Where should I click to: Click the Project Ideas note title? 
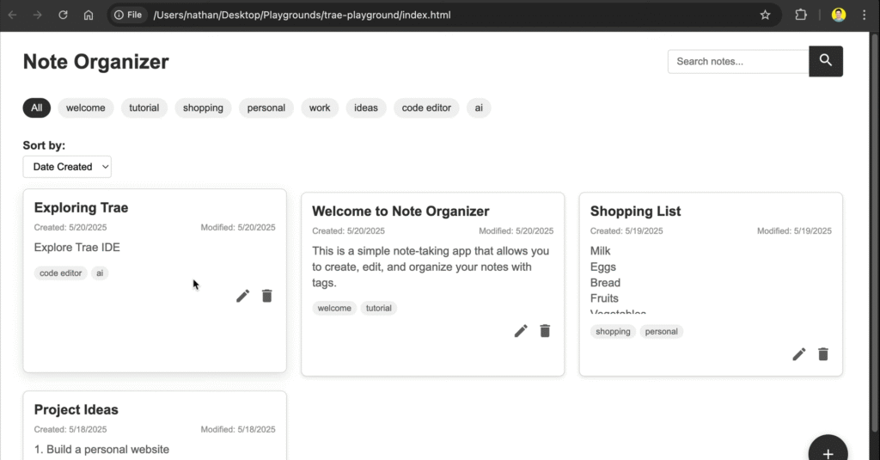(x=76, y=409)
